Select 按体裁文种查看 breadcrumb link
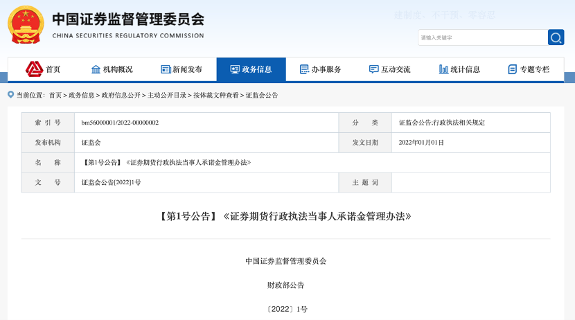This screenshot has width=575, height=320. (215, 95)
